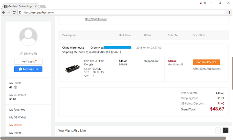Click the struck-through price '$48.33'
The width and height of the screenshot is (233, 140).
(x=123, y=64)
